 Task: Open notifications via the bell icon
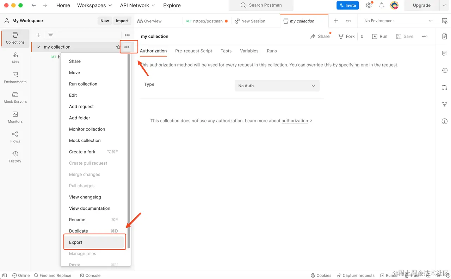point(382,5)
